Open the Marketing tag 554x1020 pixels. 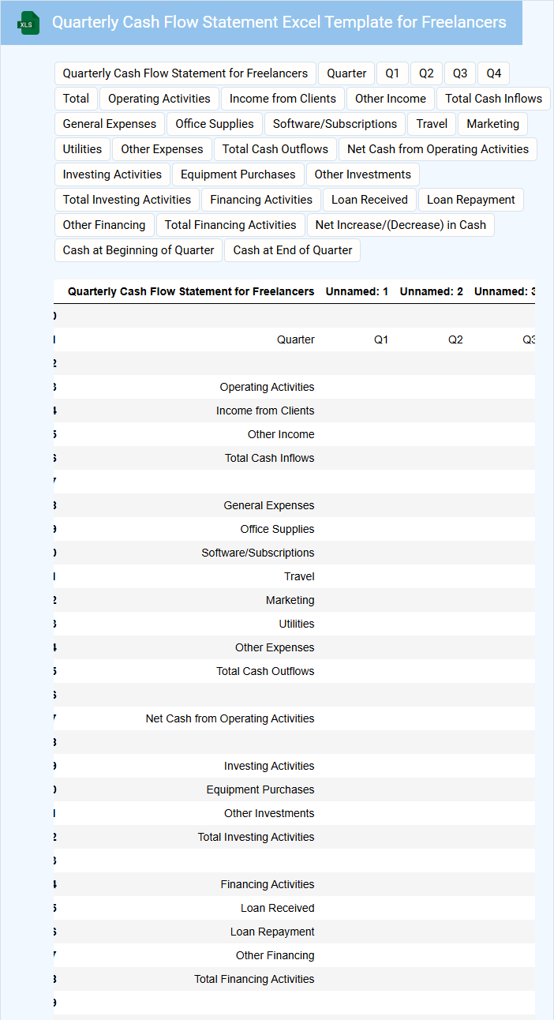point(492,124)
